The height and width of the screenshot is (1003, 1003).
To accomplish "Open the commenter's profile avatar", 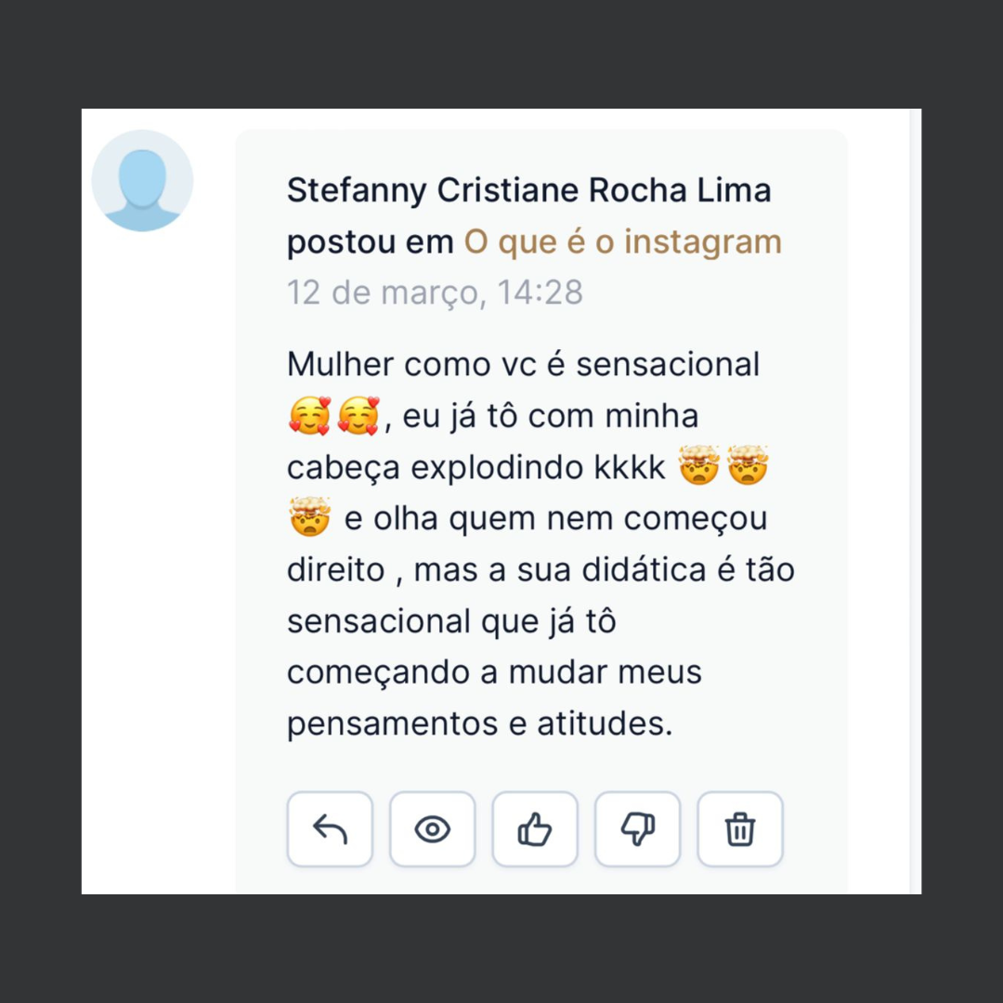I will 142,180.
